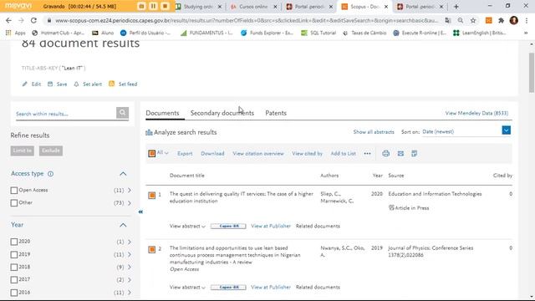The height and width of the screenshot is (301, 535).
Task: Bookmark this page with star icon
Action: pos(473,20)
